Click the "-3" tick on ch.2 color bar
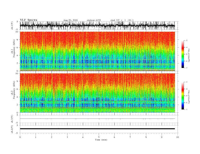This screenshot has width=200, height=154. (186, 82)
